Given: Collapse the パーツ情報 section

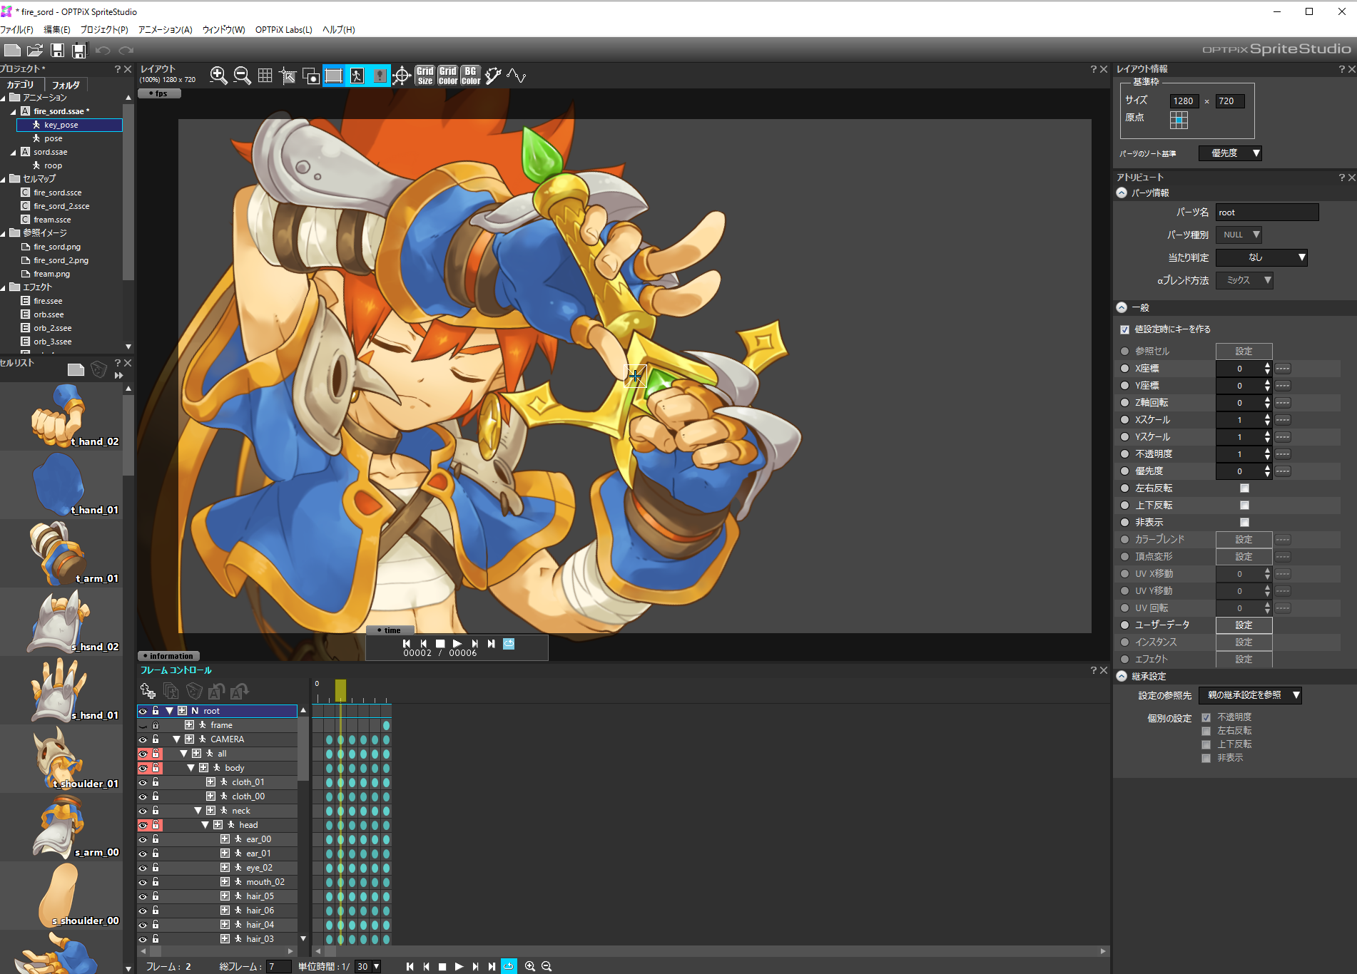Looking at the screenshot, I should (1122, 193).
